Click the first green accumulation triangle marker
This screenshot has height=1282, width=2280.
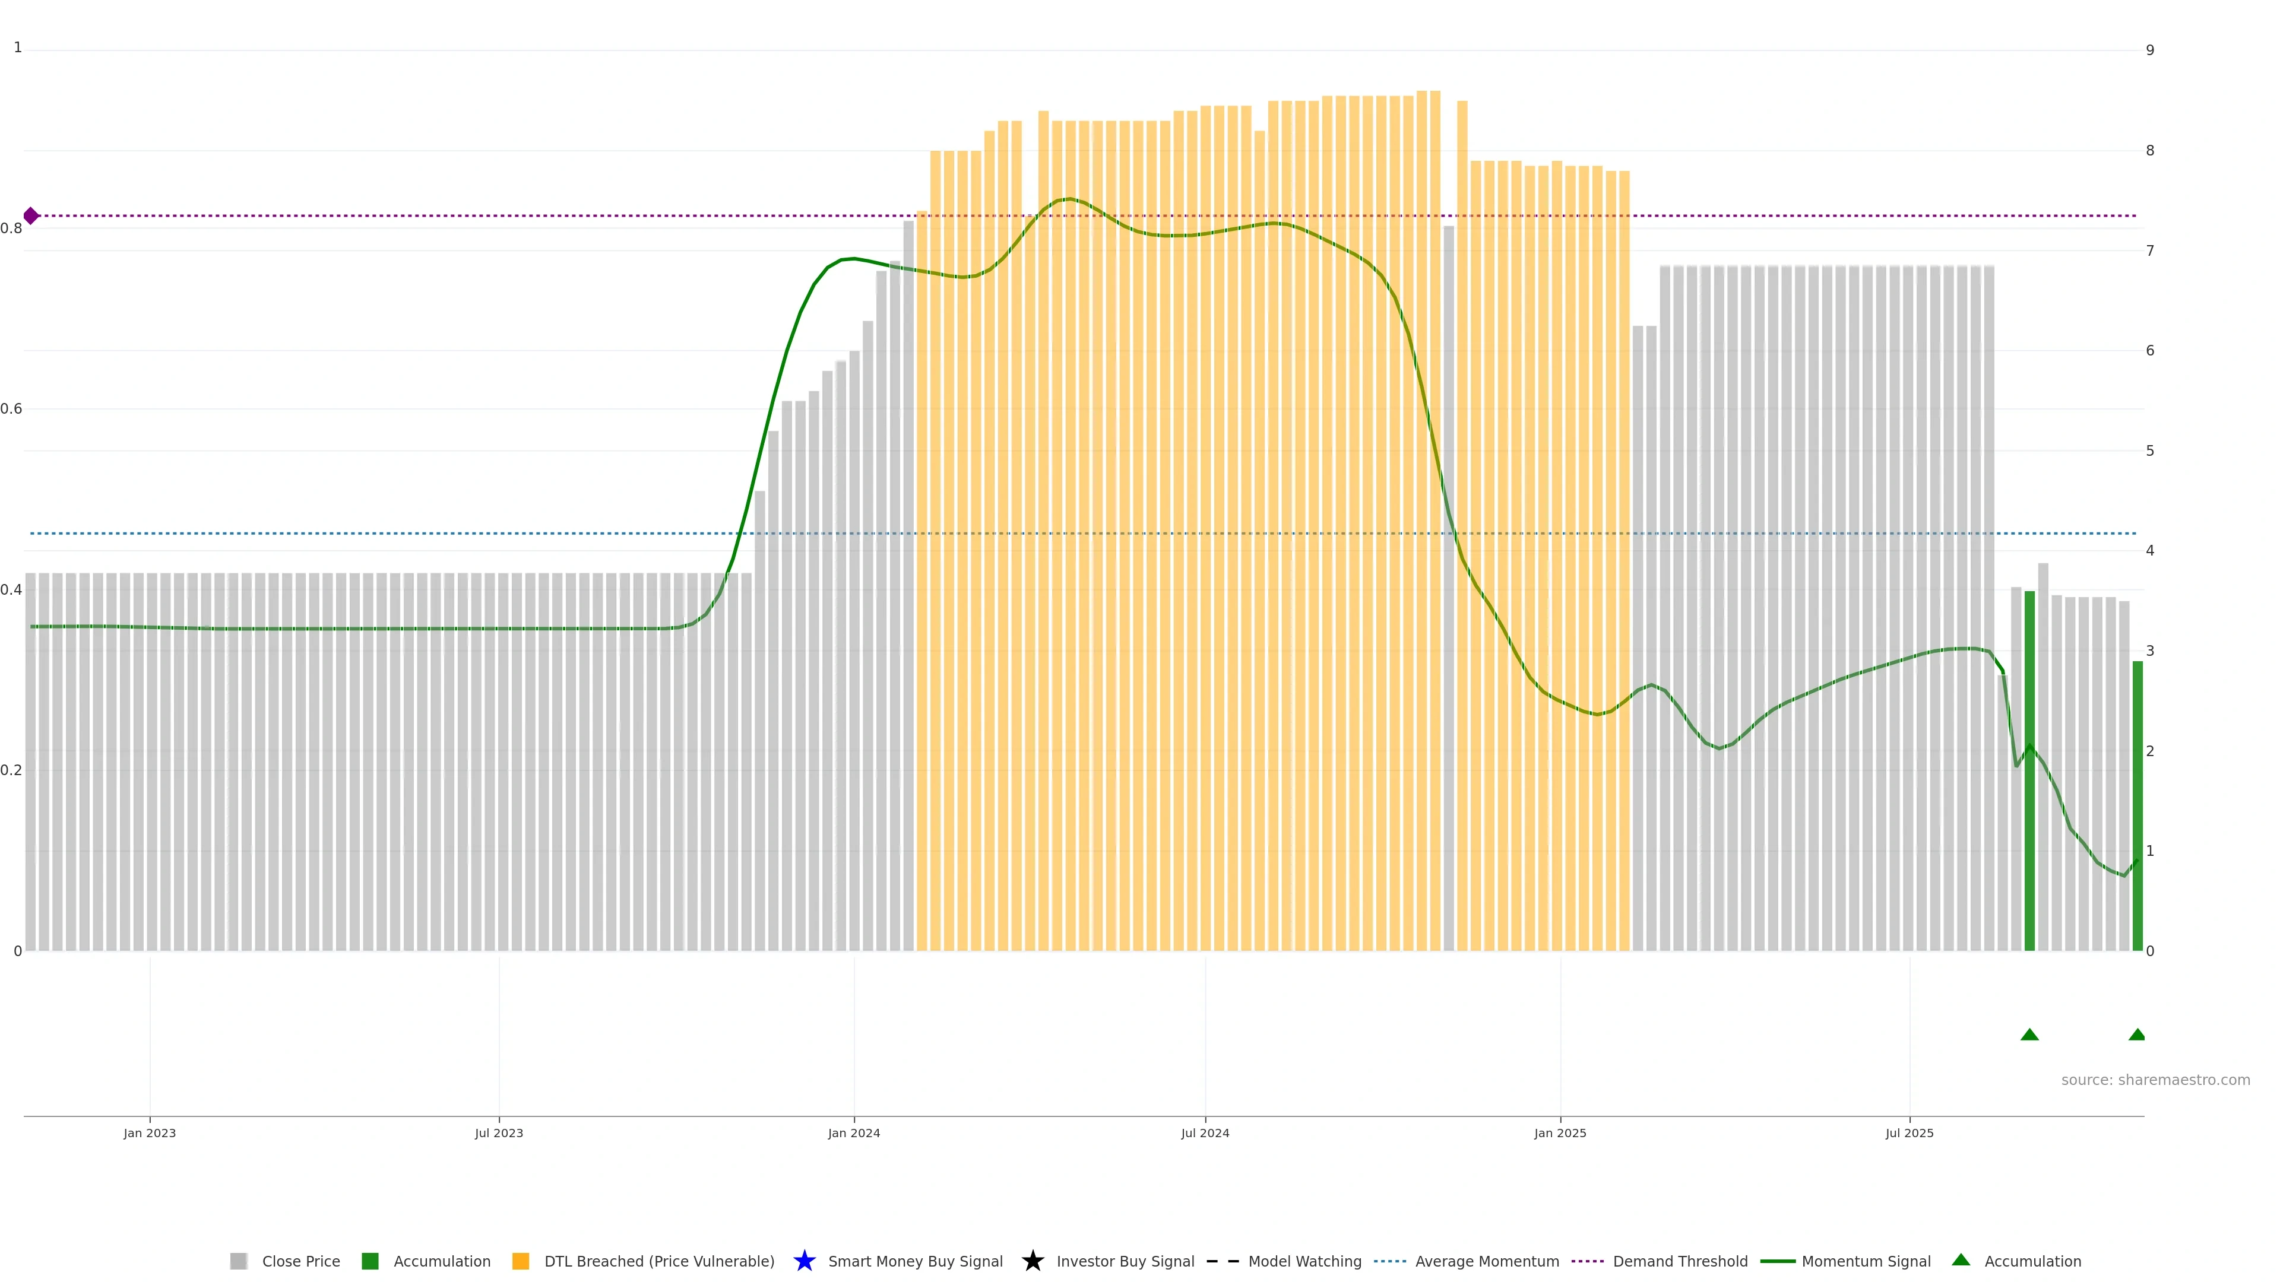tap(2029, 1035)
